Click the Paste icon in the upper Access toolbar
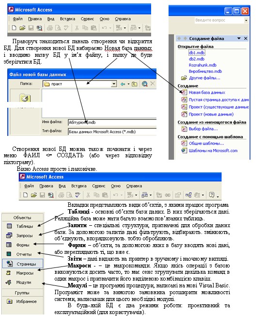Screen dimensions: 263x316 point(93,28)
